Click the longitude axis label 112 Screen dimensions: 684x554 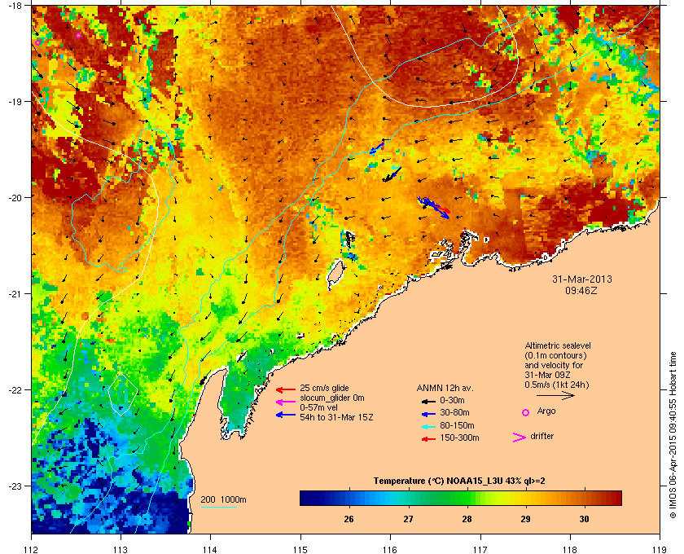point(31,550)
